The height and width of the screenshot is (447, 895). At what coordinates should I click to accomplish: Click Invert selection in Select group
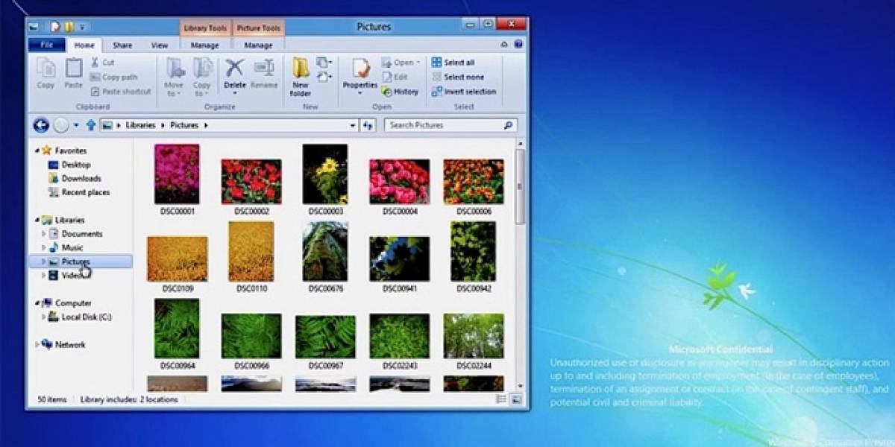[x=463, y=92]
